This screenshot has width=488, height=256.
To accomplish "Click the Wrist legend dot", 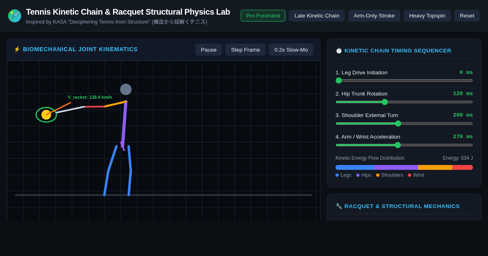I will pyautogui.click(x=410, y=175).
